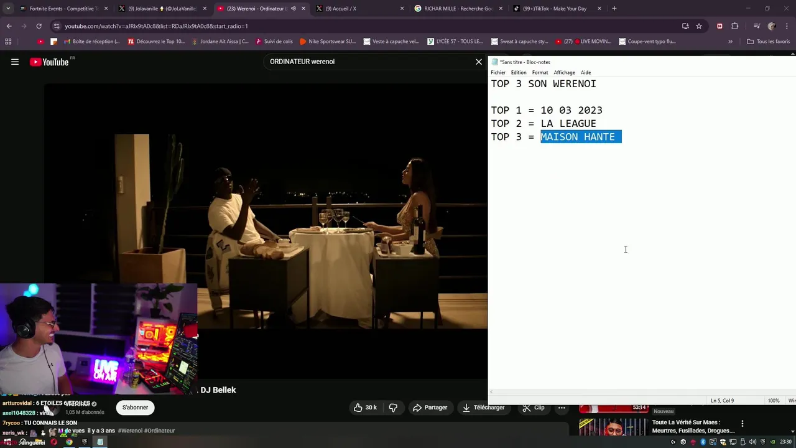Click the taskbar clock showing 23:30
796x448 pixels.
click(x=786, y=442)
